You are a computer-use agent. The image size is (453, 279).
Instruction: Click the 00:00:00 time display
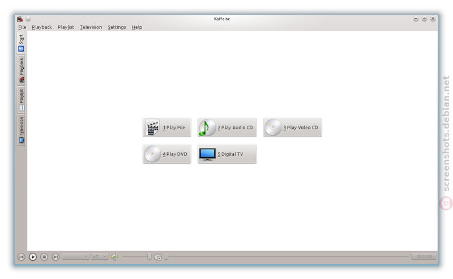424,257
